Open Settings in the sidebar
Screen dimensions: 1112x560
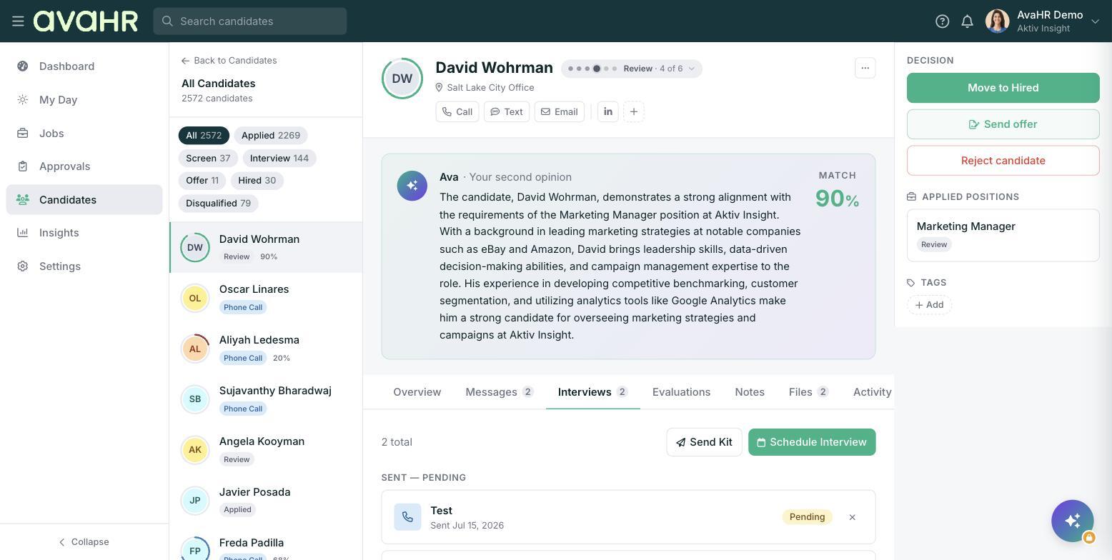tap(84, 266)
